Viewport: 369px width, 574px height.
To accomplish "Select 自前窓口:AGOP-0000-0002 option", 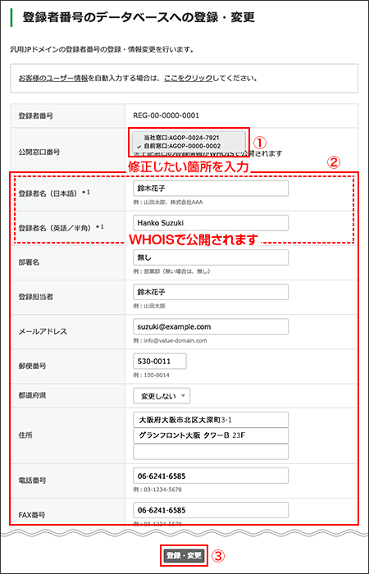I will click(x=181, y=145).
